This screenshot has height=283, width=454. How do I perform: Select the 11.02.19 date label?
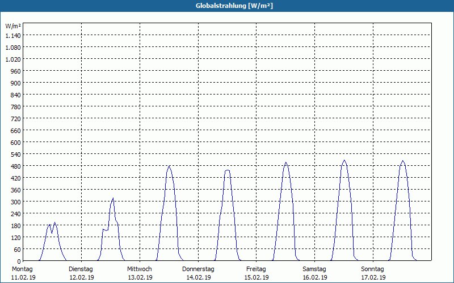23,277
